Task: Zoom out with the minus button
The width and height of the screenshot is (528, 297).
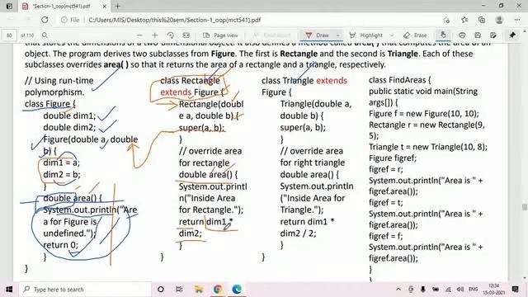Action: coord(139,35)
